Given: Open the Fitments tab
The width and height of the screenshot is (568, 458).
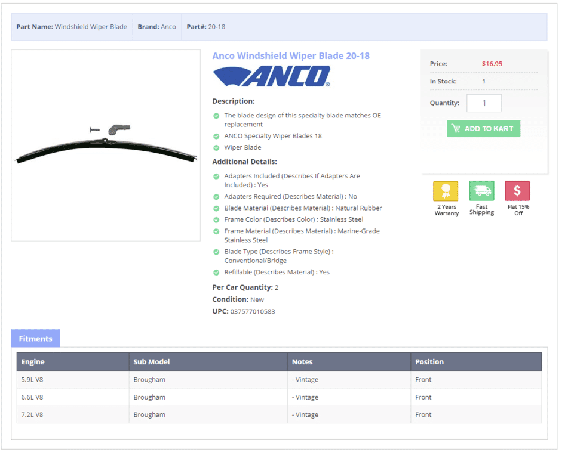Looking at the screenshot, I should click(36, 339).
